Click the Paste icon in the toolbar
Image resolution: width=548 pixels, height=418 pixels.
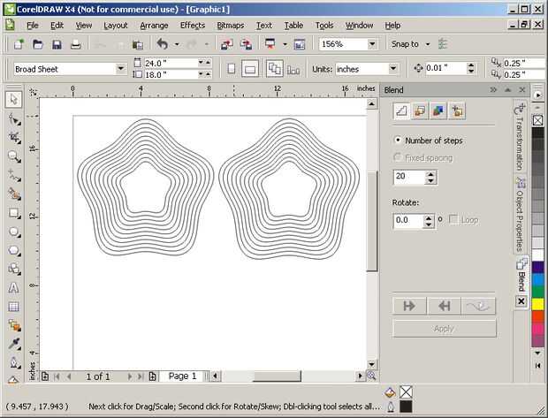point(138,44)
